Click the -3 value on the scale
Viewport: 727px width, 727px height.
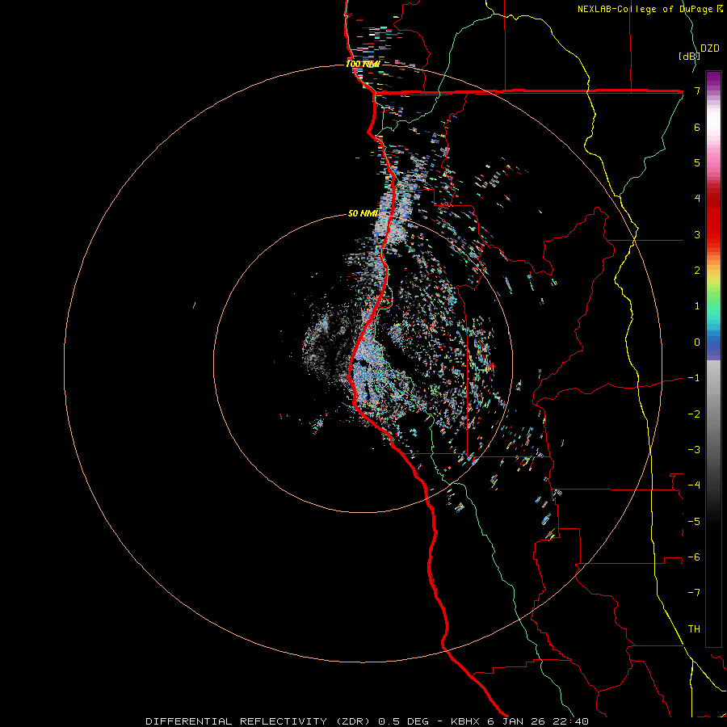694,449
